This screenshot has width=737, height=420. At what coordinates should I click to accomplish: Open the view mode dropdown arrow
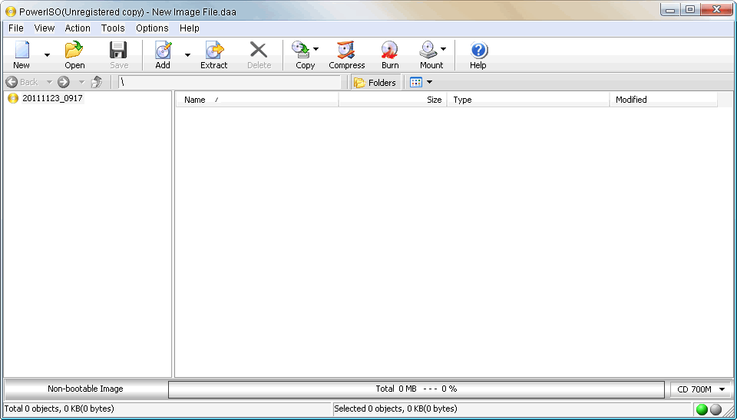pos(429,83)
